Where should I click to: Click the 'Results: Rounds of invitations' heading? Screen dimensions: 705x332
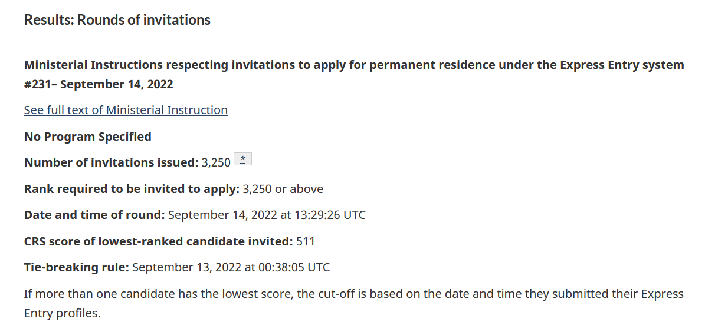117,20
